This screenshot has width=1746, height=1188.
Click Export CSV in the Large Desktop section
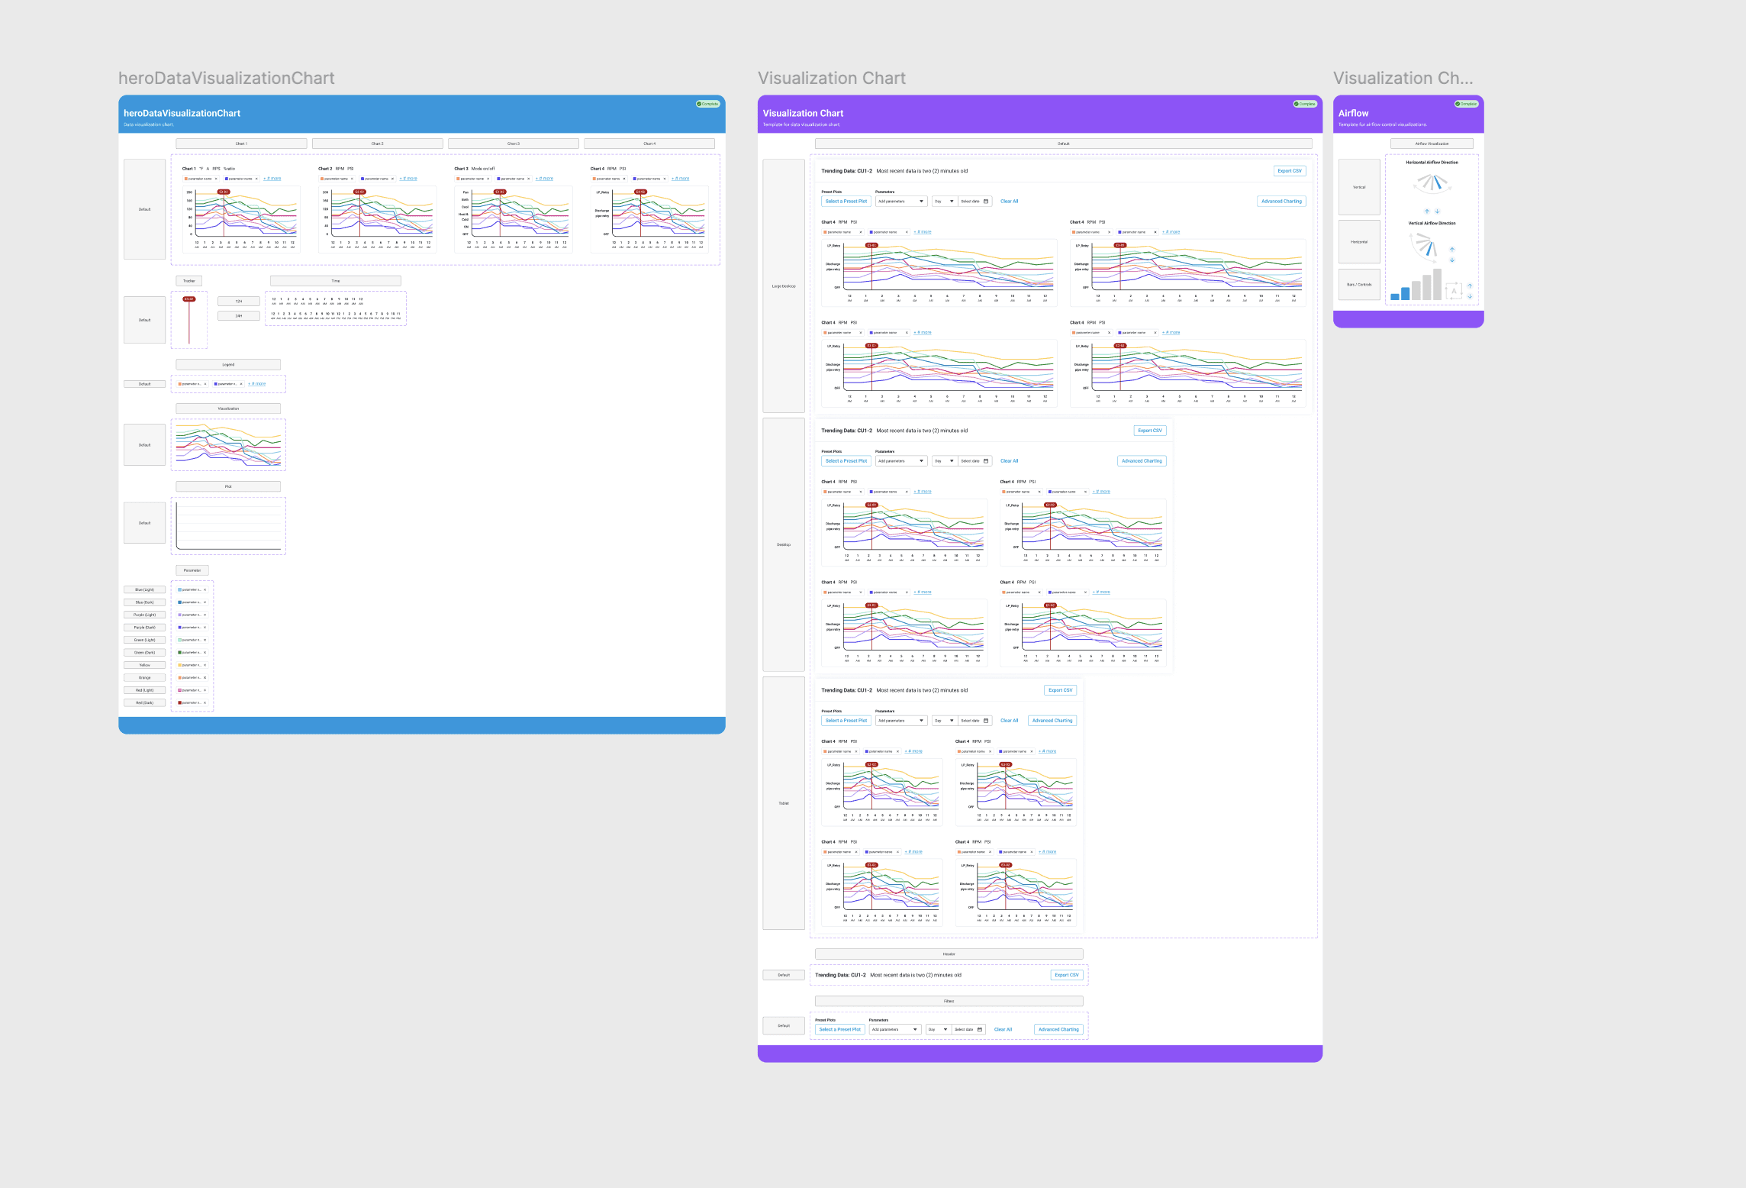1290,171
